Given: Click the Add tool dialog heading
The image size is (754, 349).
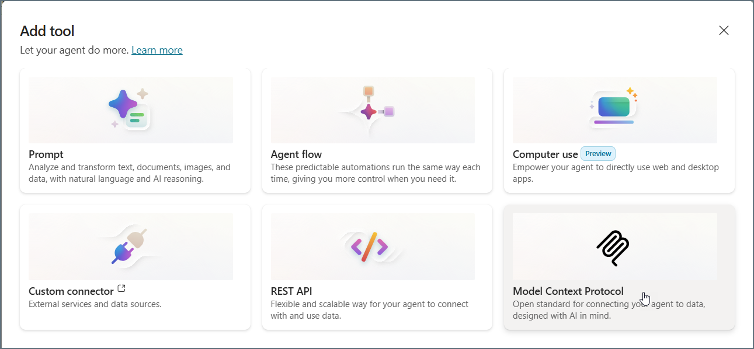Looking at the screenshot, I should [x=47, y=31].
